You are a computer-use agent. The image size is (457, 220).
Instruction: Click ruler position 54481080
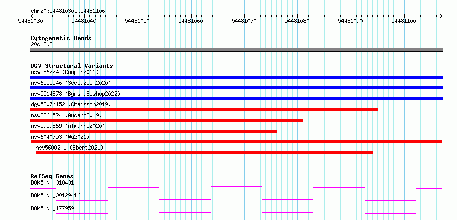coord(297,21)
